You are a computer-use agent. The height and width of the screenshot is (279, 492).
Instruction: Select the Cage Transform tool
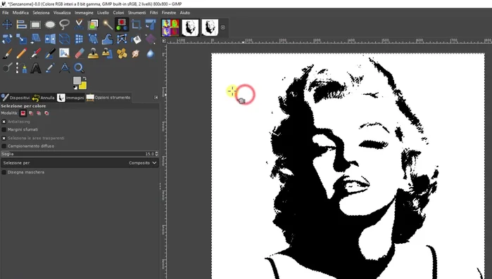[x=122, y=39]
